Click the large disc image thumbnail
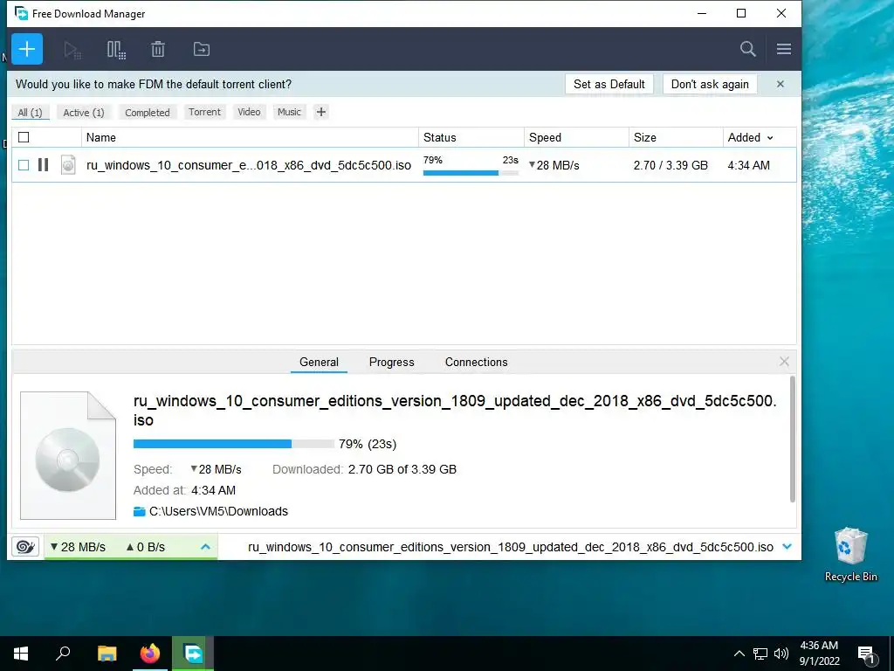Viewport: 894px width, 671px height. click(68, 455)
